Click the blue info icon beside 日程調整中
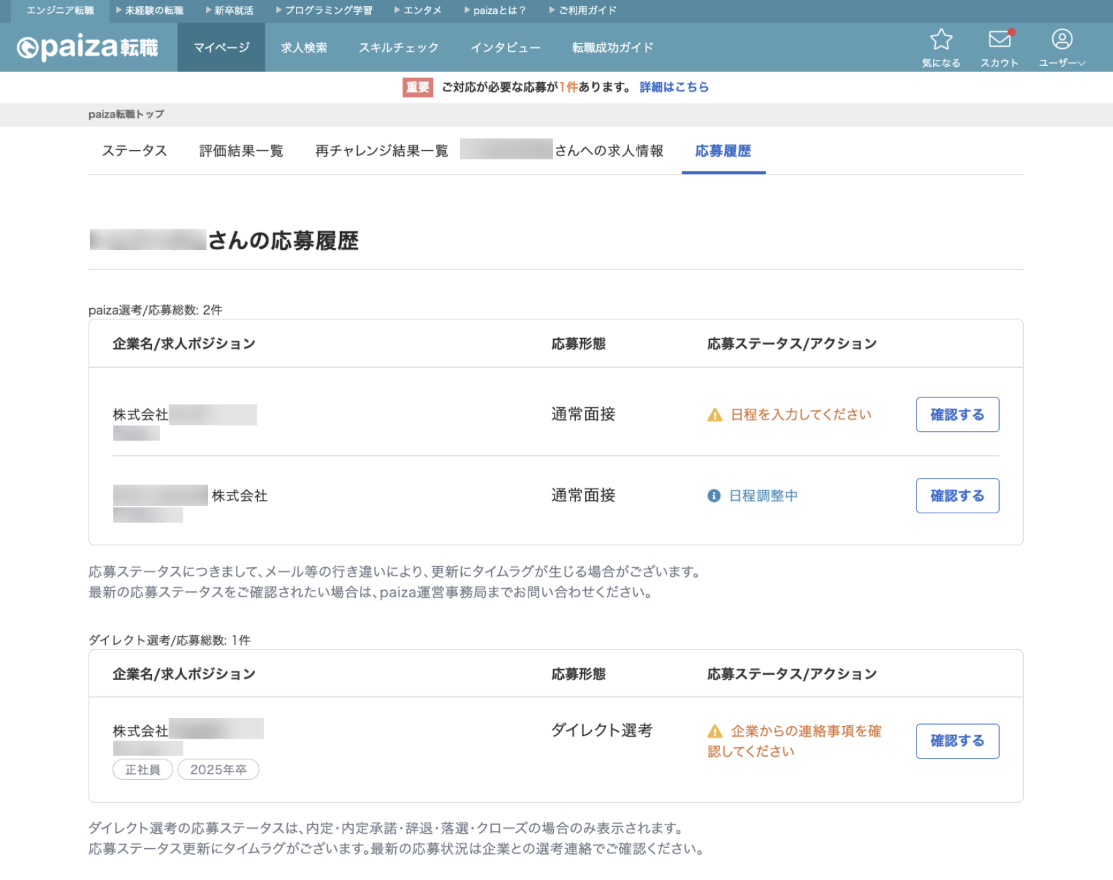This screenshot has width=1113, height=880. pyautogui.click(x=714, y=495)
